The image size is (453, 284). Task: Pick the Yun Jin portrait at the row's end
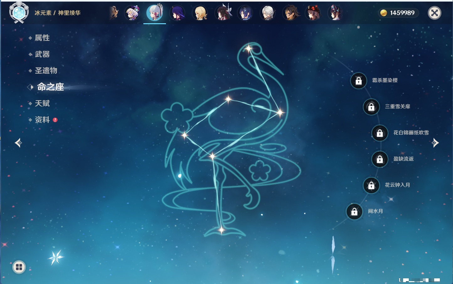coord(335,13)
